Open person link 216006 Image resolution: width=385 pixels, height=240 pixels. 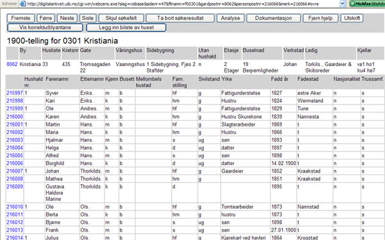pos(15,164)
